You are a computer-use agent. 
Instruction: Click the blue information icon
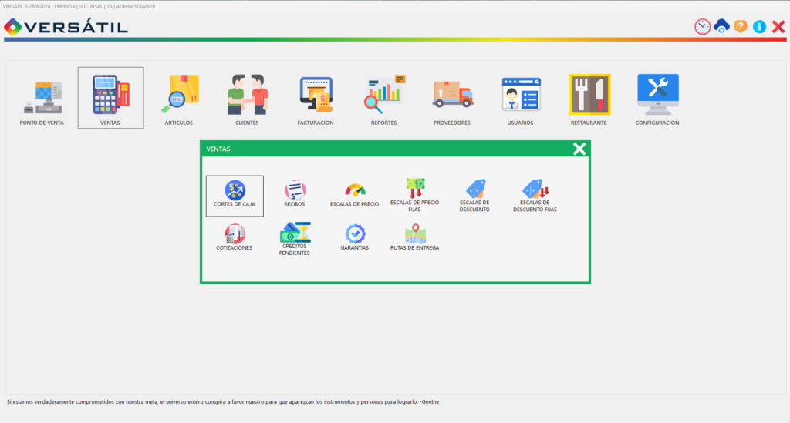(759, 27)
